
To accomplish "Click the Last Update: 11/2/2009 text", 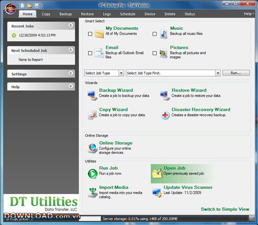I will (182, 193).
